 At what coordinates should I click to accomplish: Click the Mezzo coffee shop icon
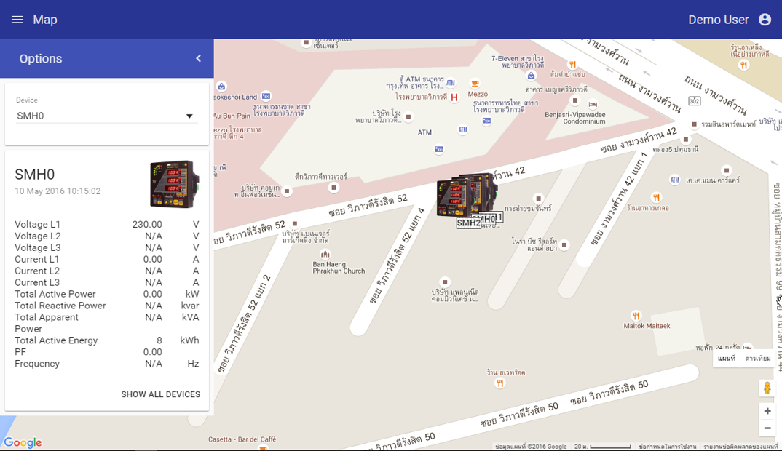pyautogui.click(x=475, y=83)
